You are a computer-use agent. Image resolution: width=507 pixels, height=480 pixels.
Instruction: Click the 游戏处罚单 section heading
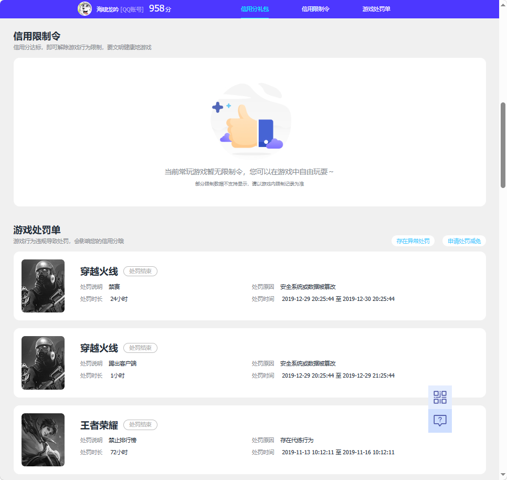(37, 230)
